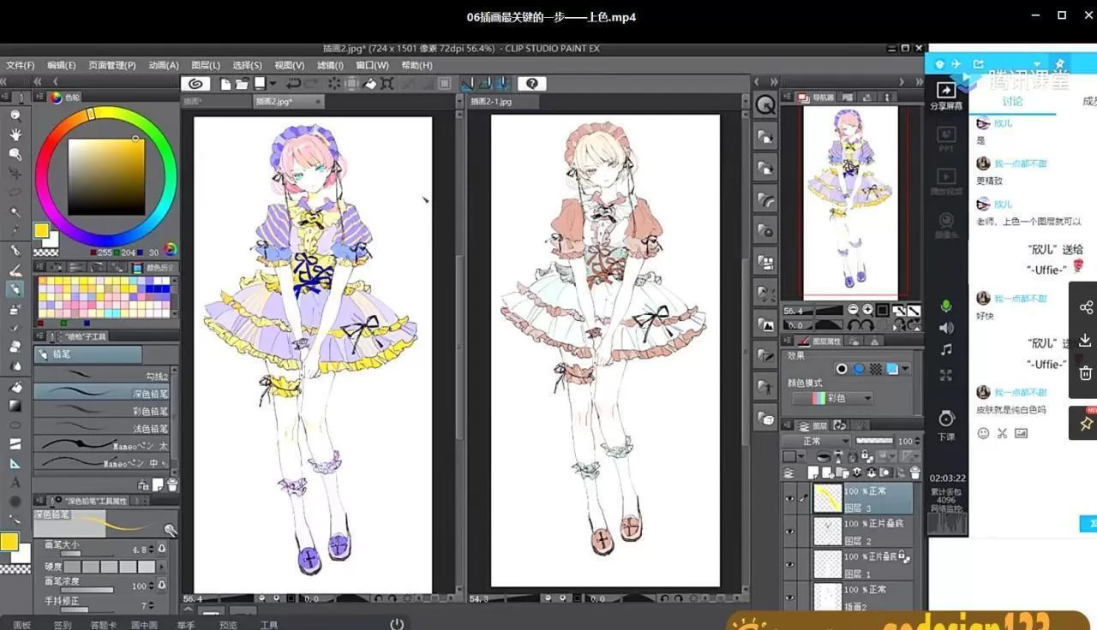
Task: Open the 滤镜(I) menu in the menu bar
Action: tap(329, 65)
